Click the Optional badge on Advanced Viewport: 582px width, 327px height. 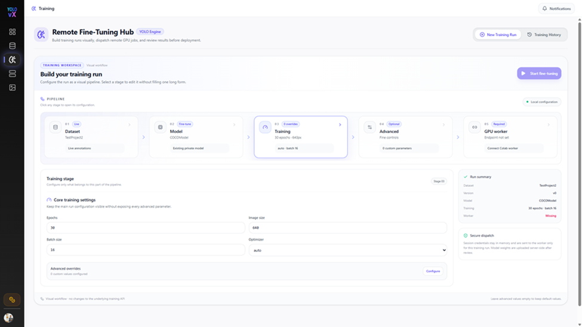pos(394,124)
